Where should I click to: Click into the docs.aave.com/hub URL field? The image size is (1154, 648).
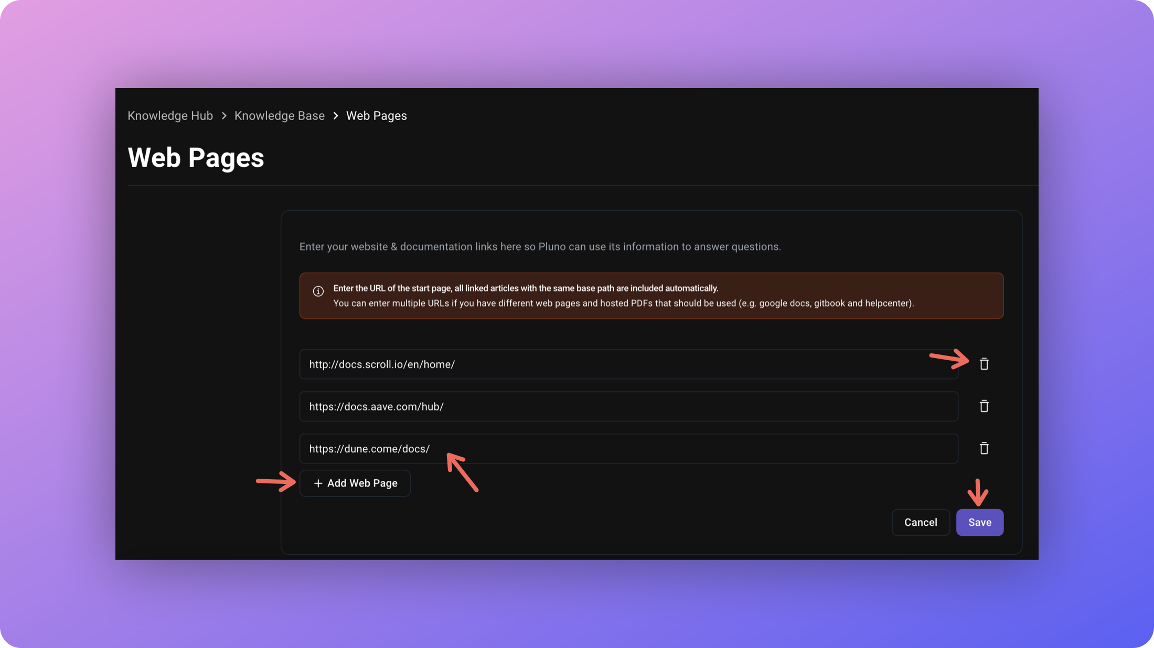coord(628,406)
